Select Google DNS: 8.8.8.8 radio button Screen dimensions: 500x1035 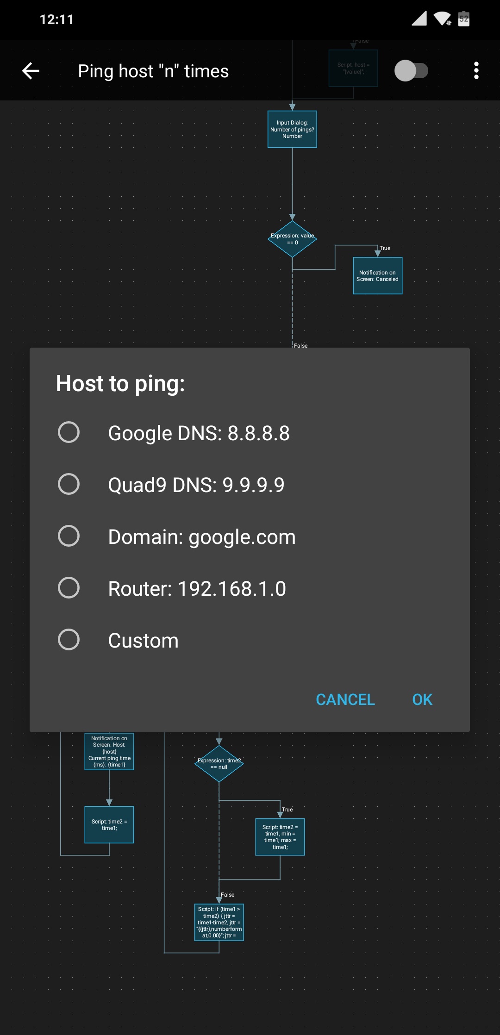coord(69,432)
